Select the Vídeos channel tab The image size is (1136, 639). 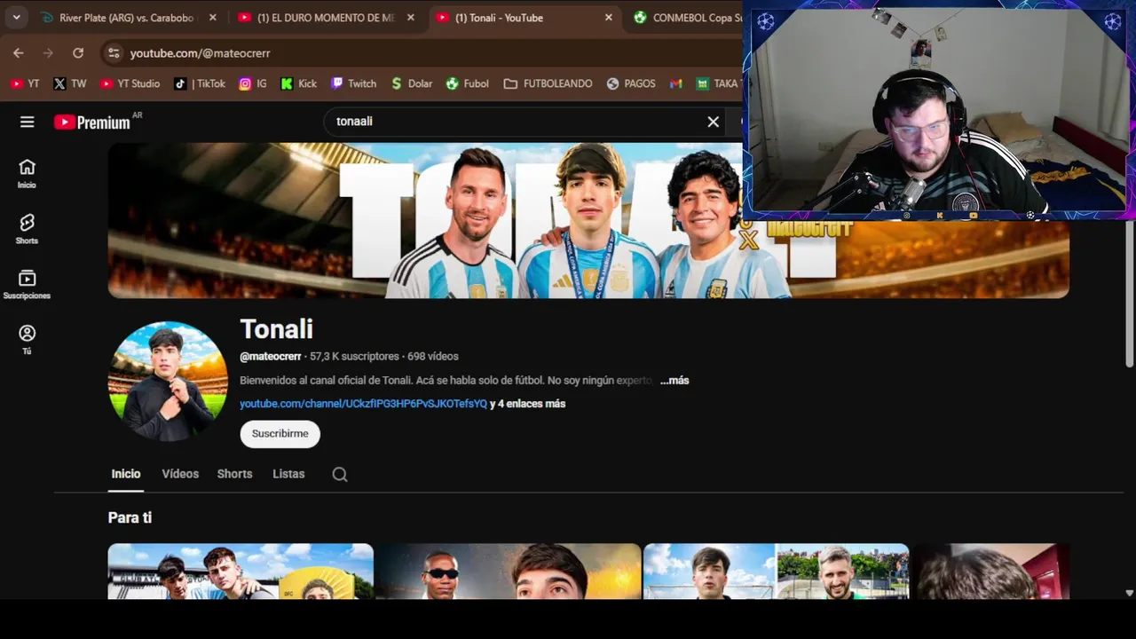[x=180, y=474]
